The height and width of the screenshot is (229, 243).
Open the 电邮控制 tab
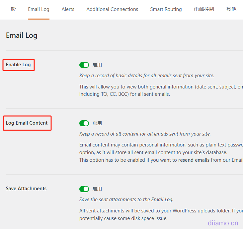[204, 9]
